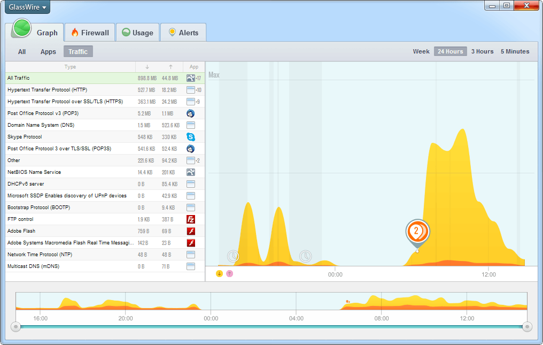
Task: Select the FTP control row
Action: pyautogui.click(x=105, y=219)
